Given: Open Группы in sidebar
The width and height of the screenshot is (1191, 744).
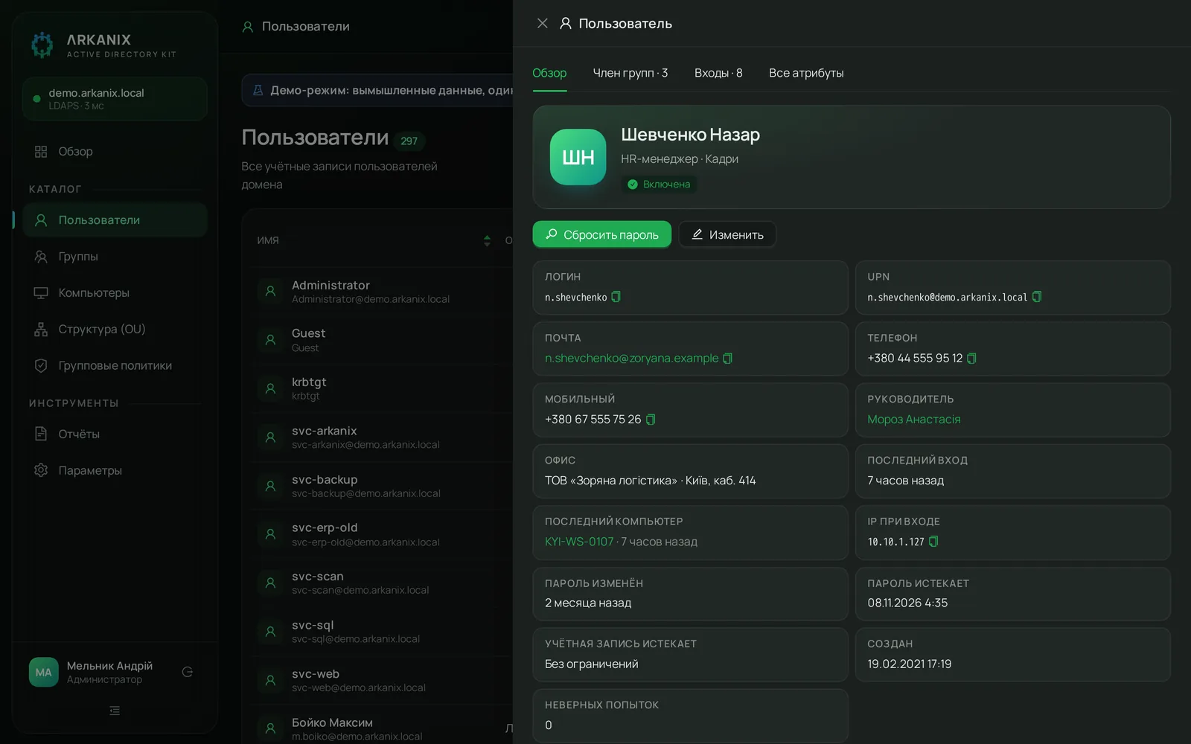Looking at the screenshot, I should click(x=115, y=257).
